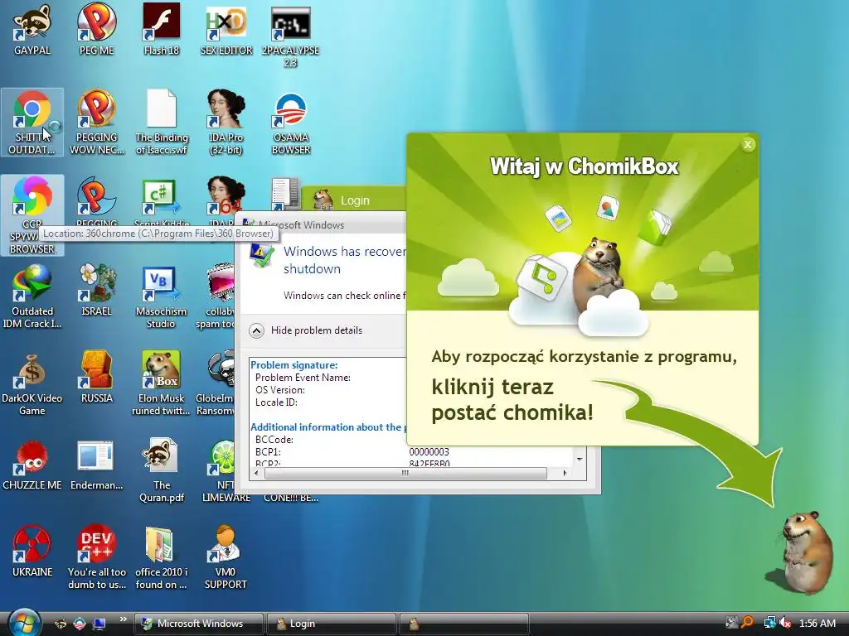Click the orange magnifier tray icon
Viewport: 849px width, 636px height.
(748, 623)
